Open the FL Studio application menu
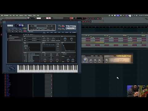The image size is (148, 111). 6,15
